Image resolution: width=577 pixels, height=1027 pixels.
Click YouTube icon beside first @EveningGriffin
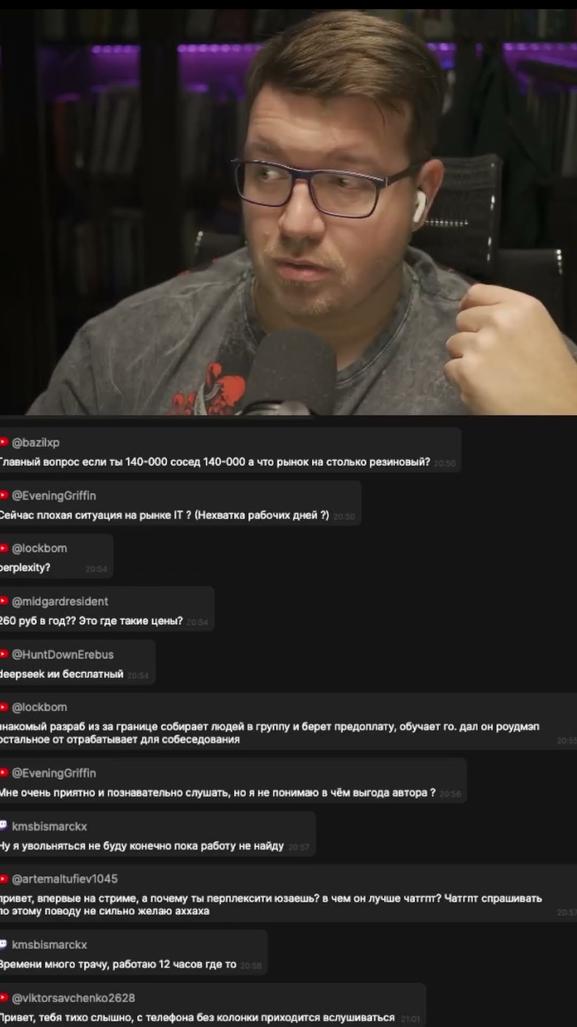3,495
